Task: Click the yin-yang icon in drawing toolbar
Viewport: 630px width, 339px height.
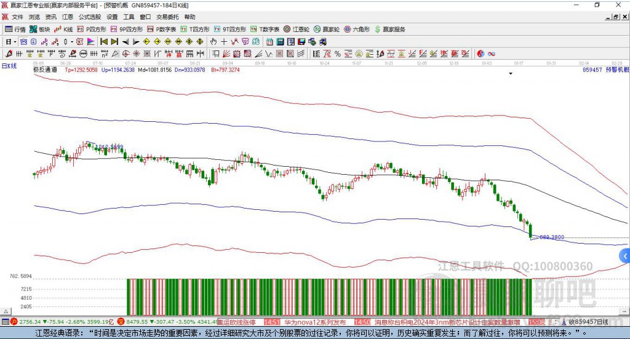Action: click(x=480, y=54)
